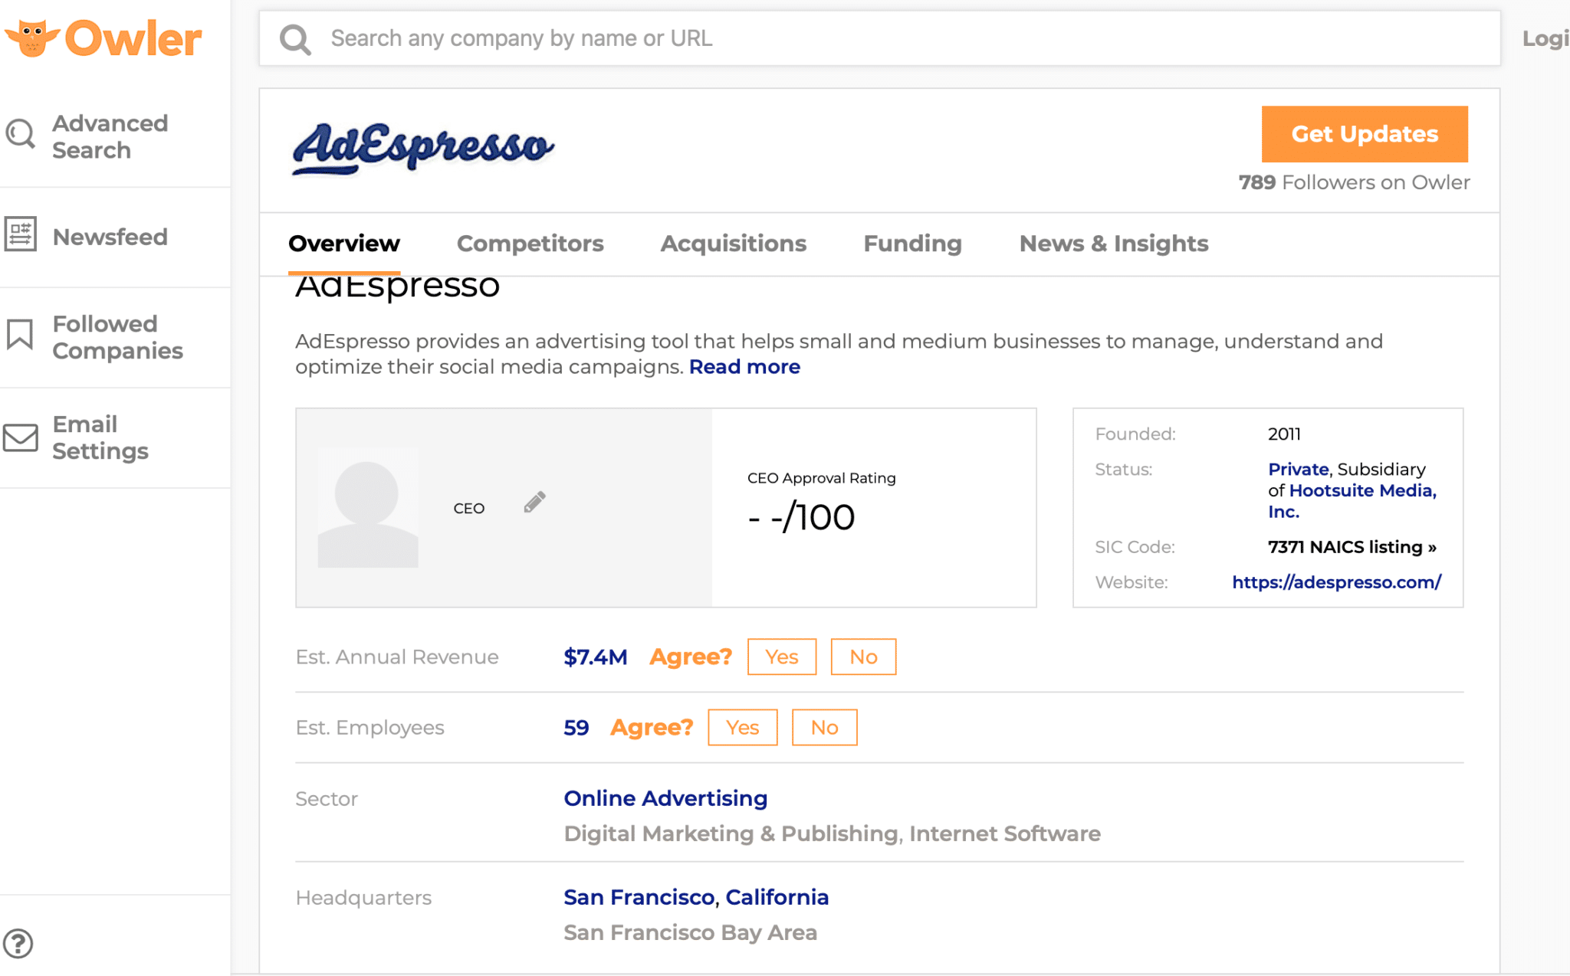Open the Newsfeed icon

click(x=20, y=234)
